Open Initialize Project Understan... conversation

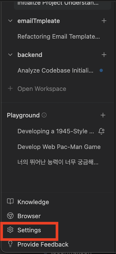(x=58, y=3)
